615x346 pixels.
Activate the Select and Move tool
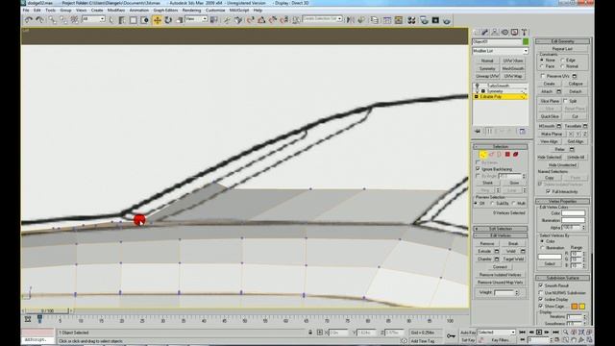point(158,20)
